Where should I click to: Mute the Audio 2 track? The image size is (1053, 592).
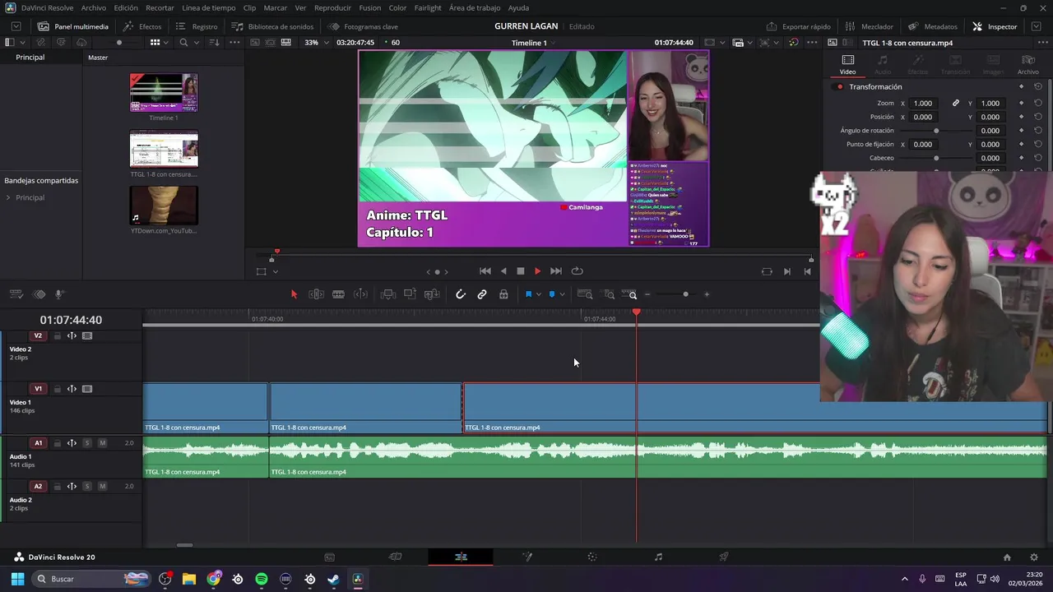[x=102, y=486]
